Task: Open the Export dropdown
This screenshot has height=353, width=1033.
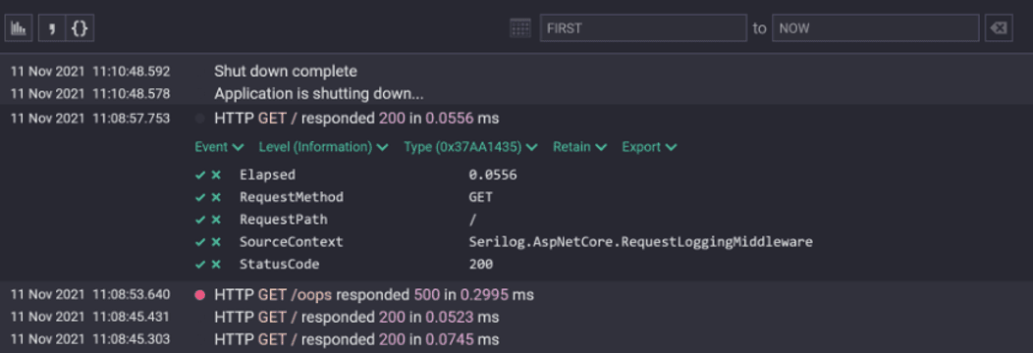Action: click(x=649, y=147)
